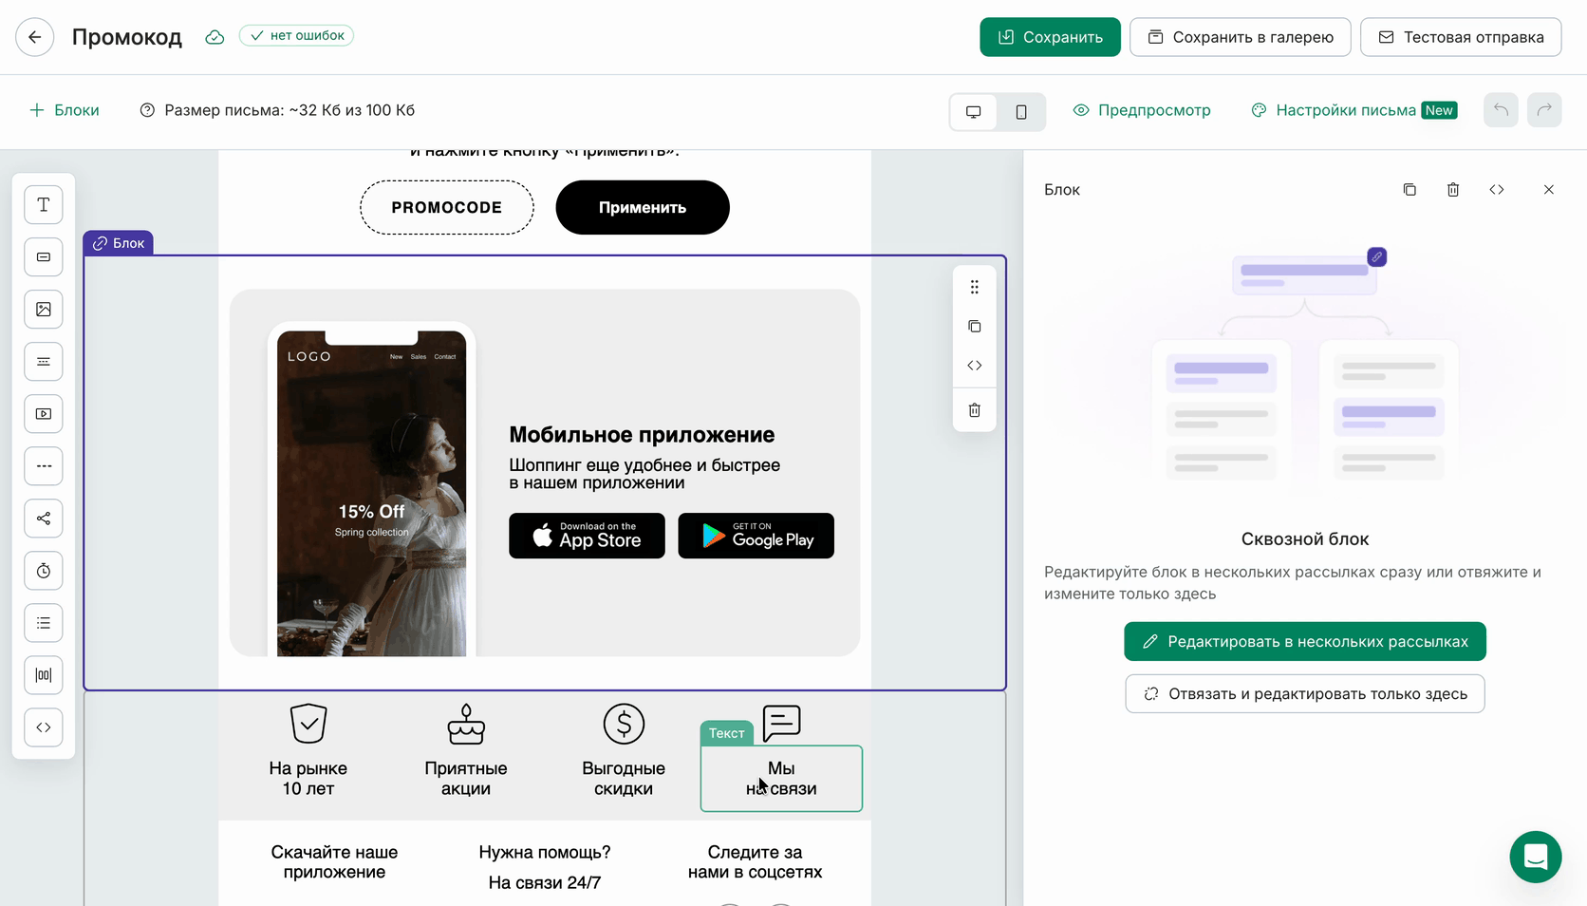Image resolution: width=1587 pixels, height=906 pixels.
Task: Select the Button block tool in sidebar
Action: click(x=44, y=257)
